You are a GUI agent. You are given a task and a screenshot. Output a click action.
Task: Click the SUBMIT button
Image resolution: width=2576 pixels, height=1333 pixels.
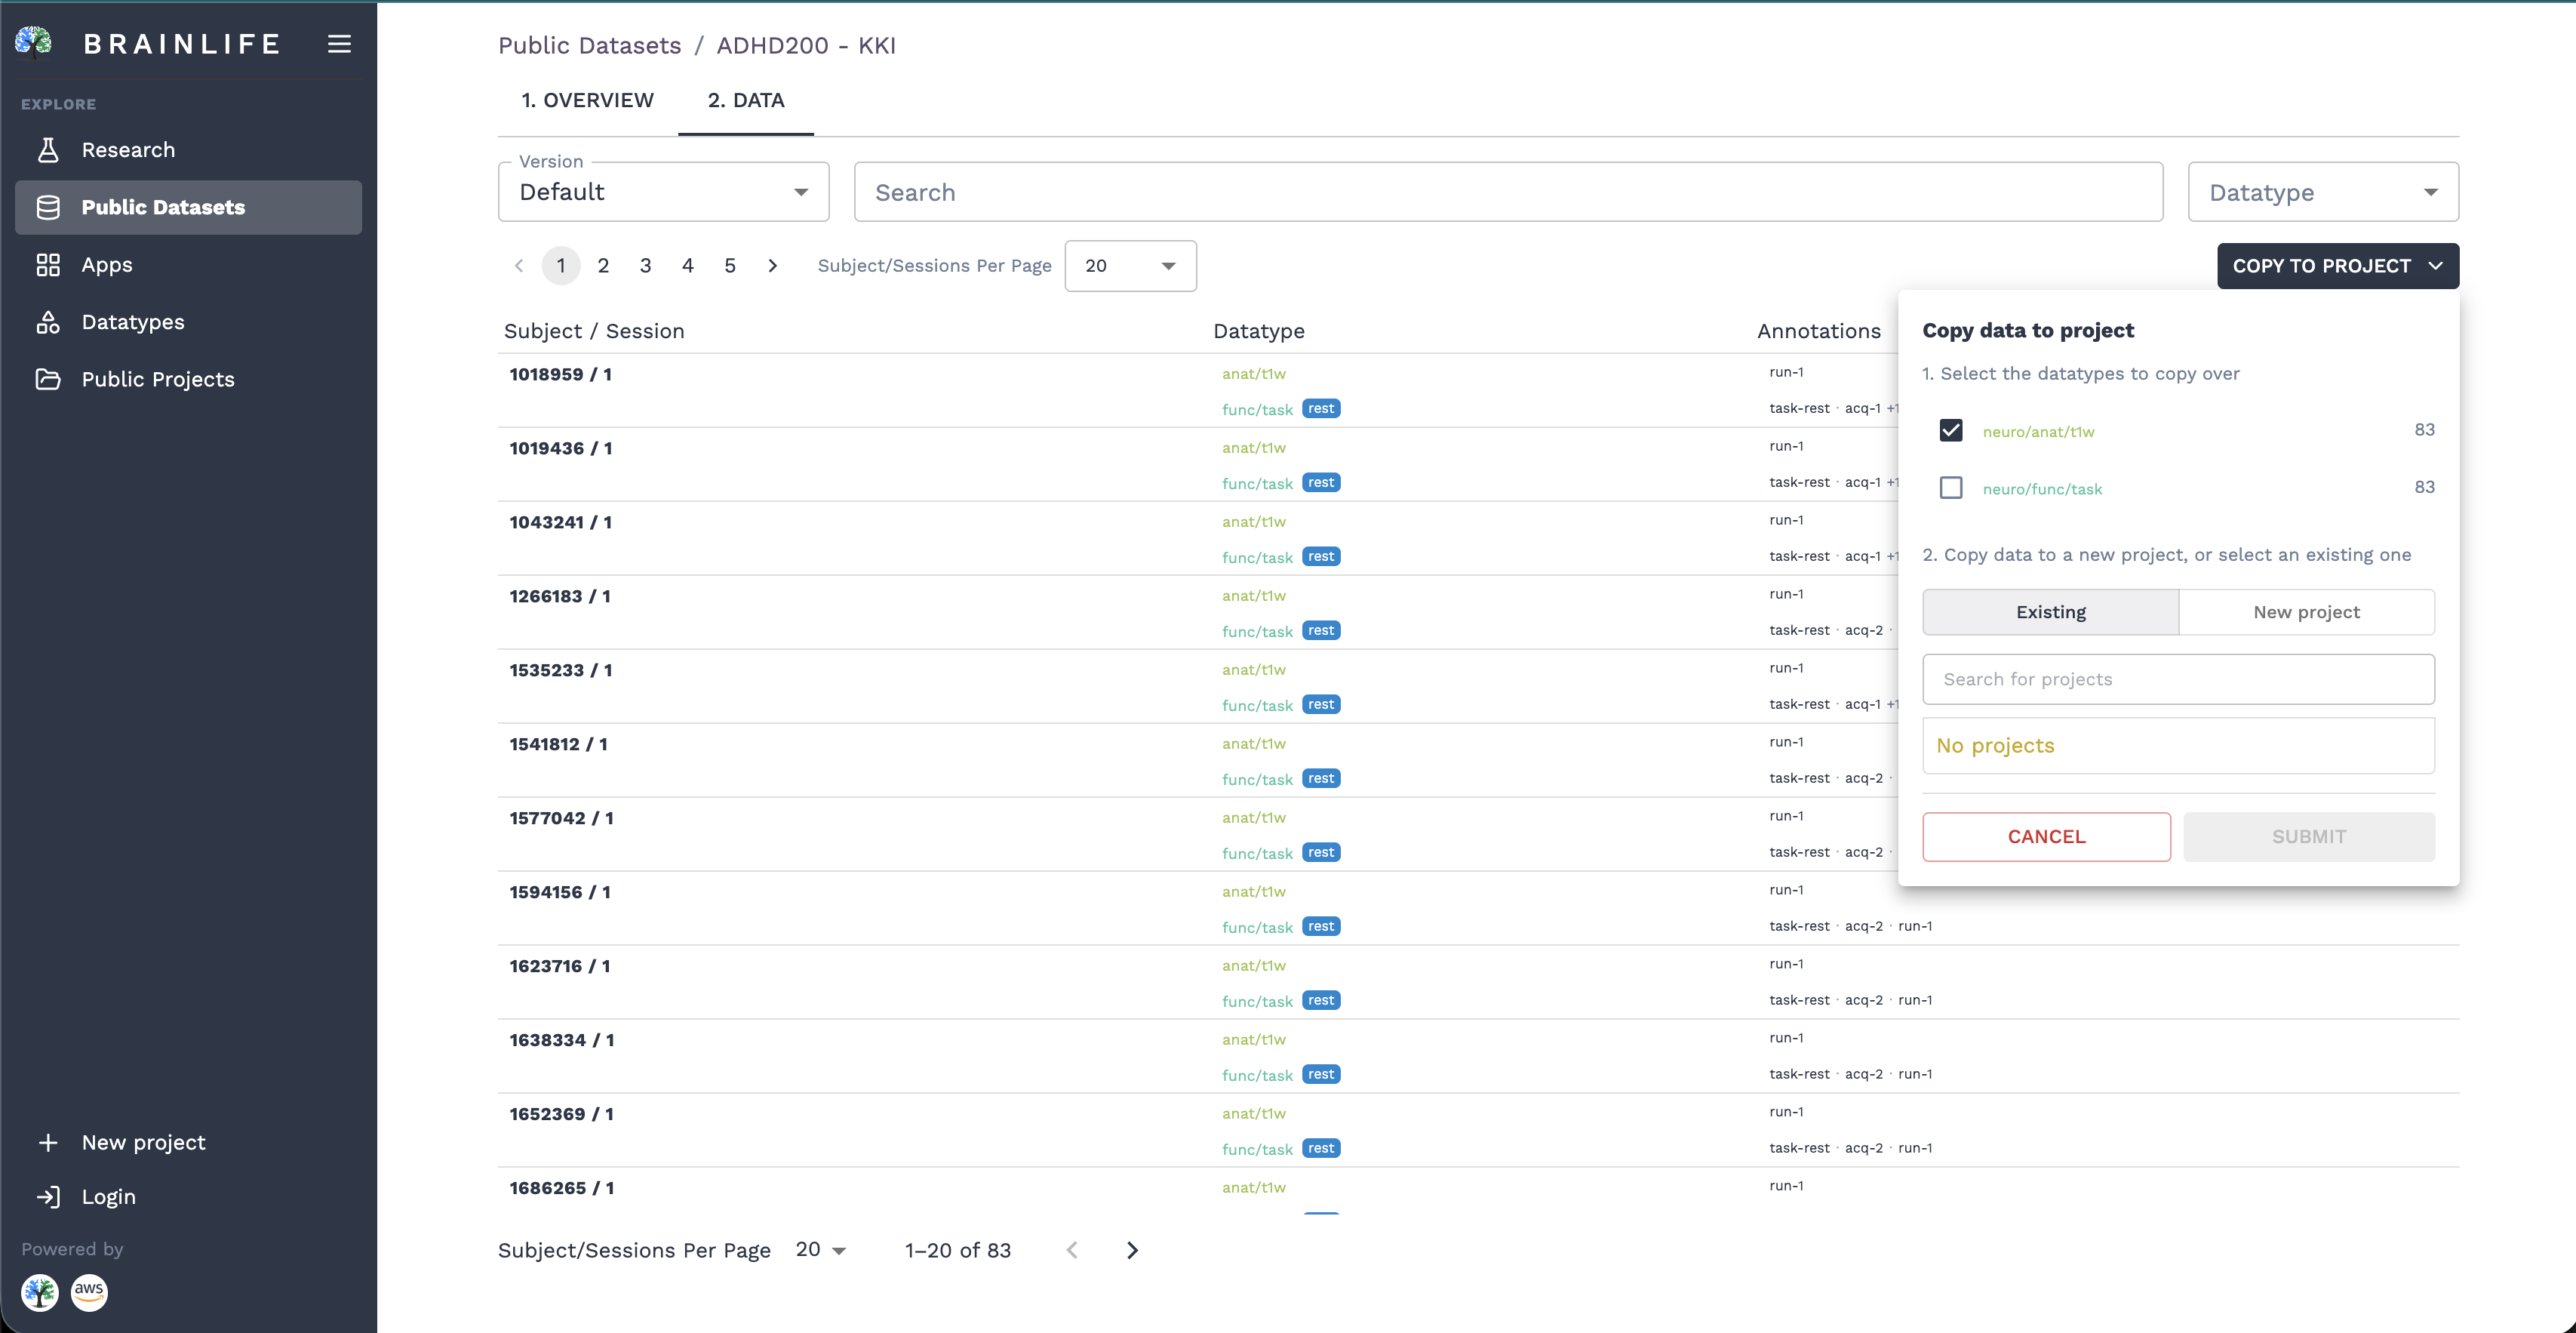[2308, 837]
